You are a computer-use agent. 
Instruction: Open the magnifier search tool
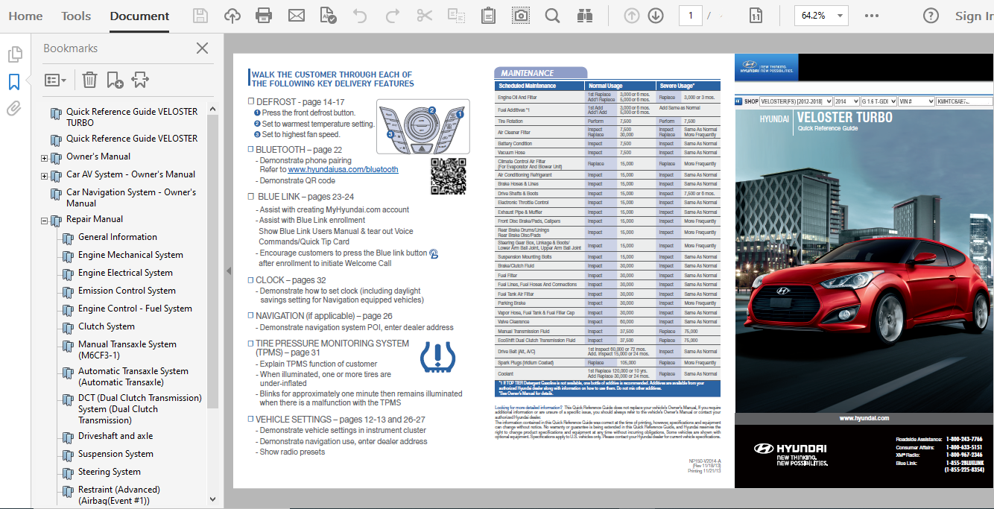pyautogui.click(x=552, y=16)
